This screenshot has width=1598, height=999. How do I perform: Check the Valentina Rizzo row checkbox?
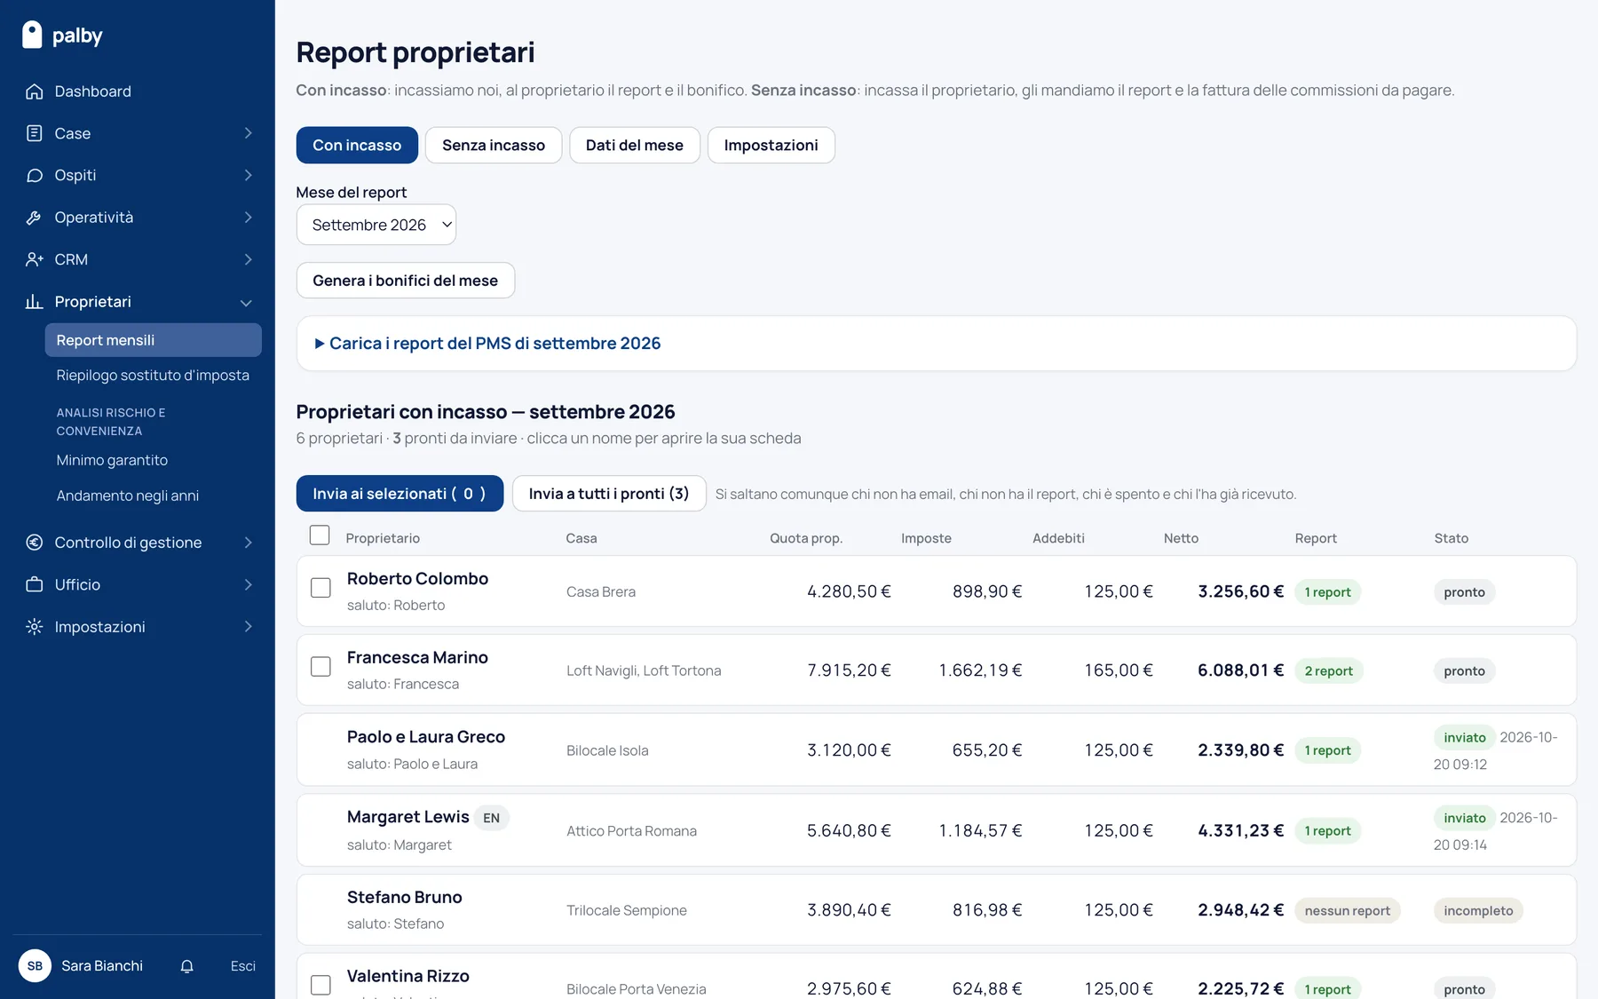coord(320,986)
